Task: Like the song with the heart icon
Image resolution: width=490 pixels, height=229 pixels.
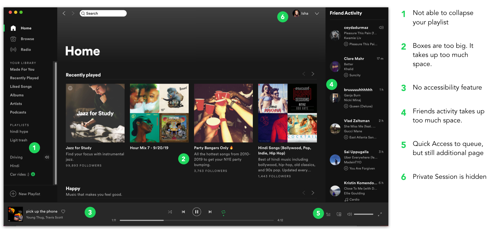Action: (63, 211)
